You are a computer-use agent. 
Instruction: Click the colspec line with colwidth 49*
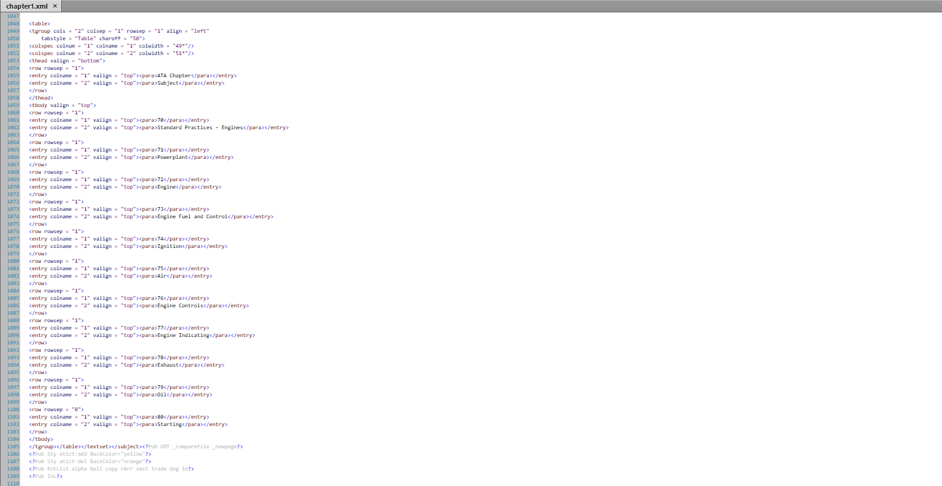(111, 46)
